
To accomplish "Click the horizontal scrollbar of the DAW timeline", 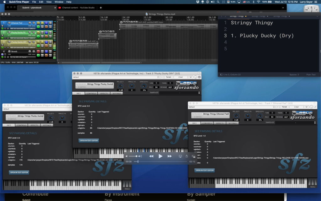I will coord(100,62).
